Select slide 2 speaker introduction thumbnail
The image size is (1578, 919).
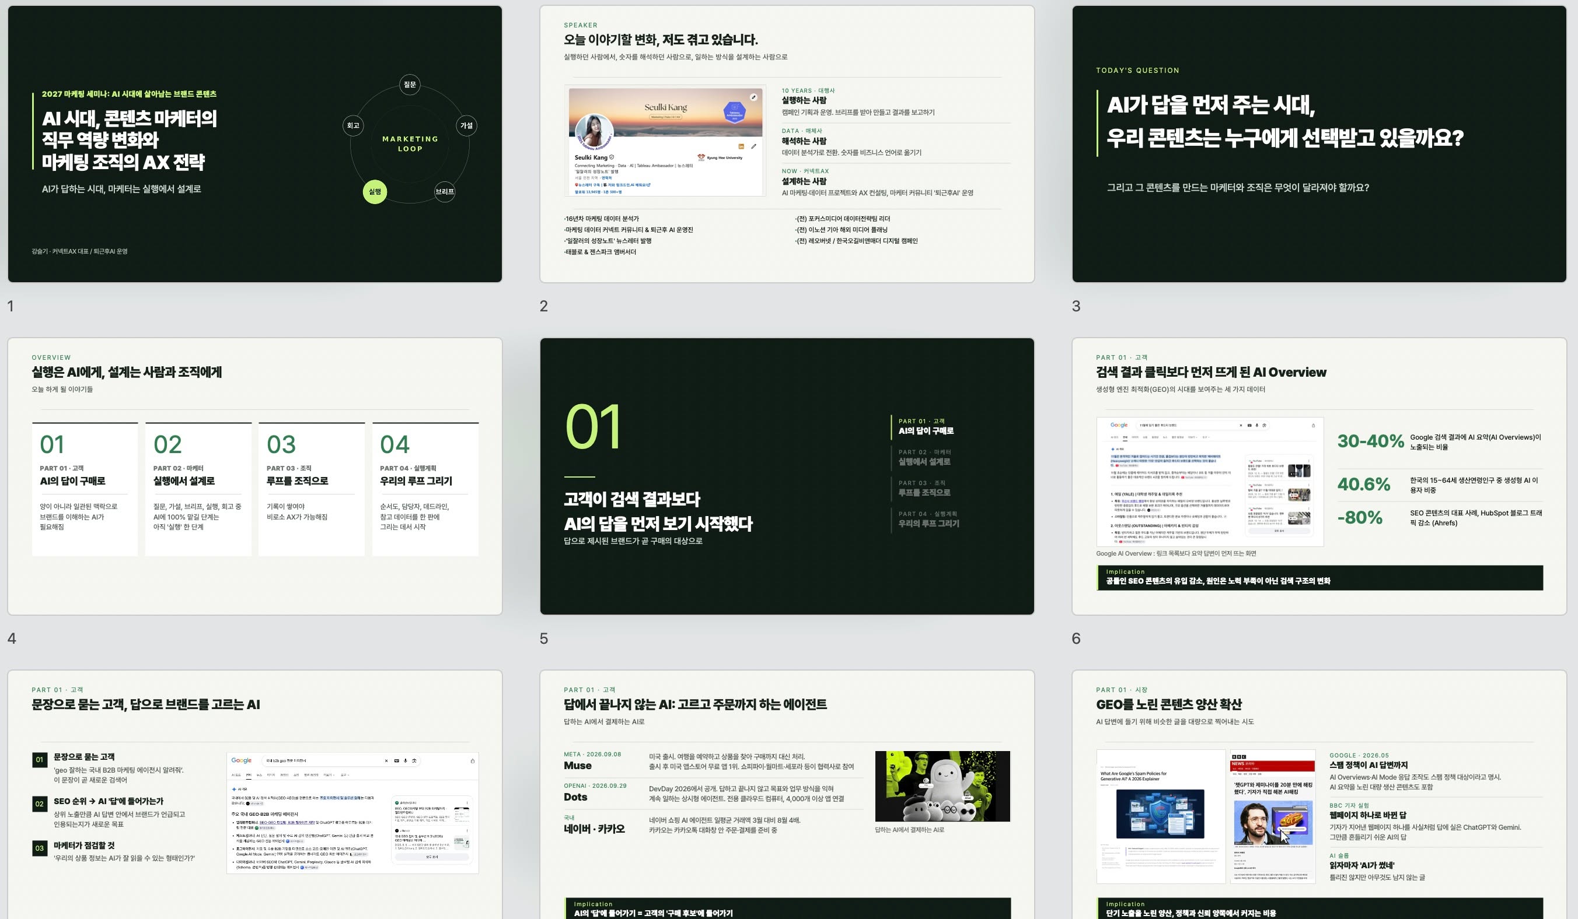(x=787, y=144)
